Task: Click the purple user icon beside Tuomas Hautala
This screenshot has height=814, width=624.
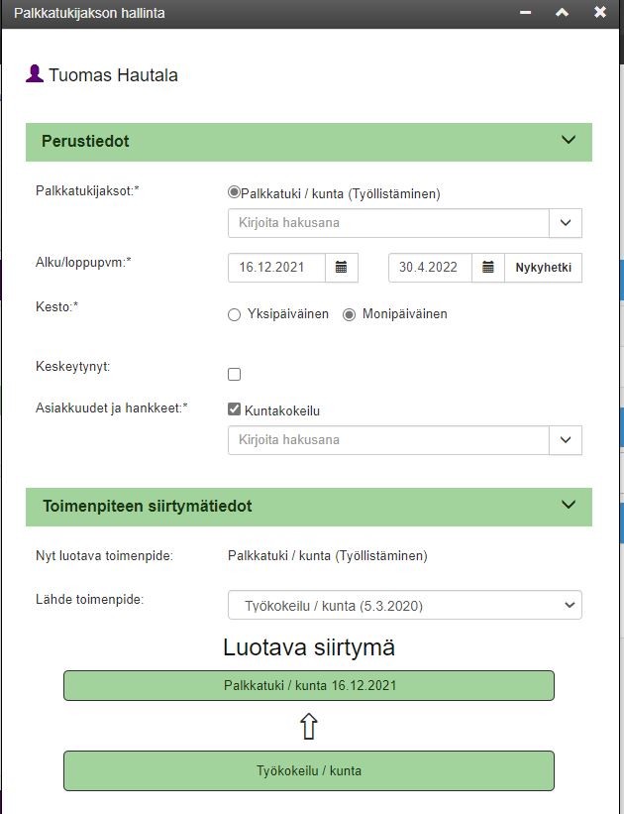Action: coord(35,73)
